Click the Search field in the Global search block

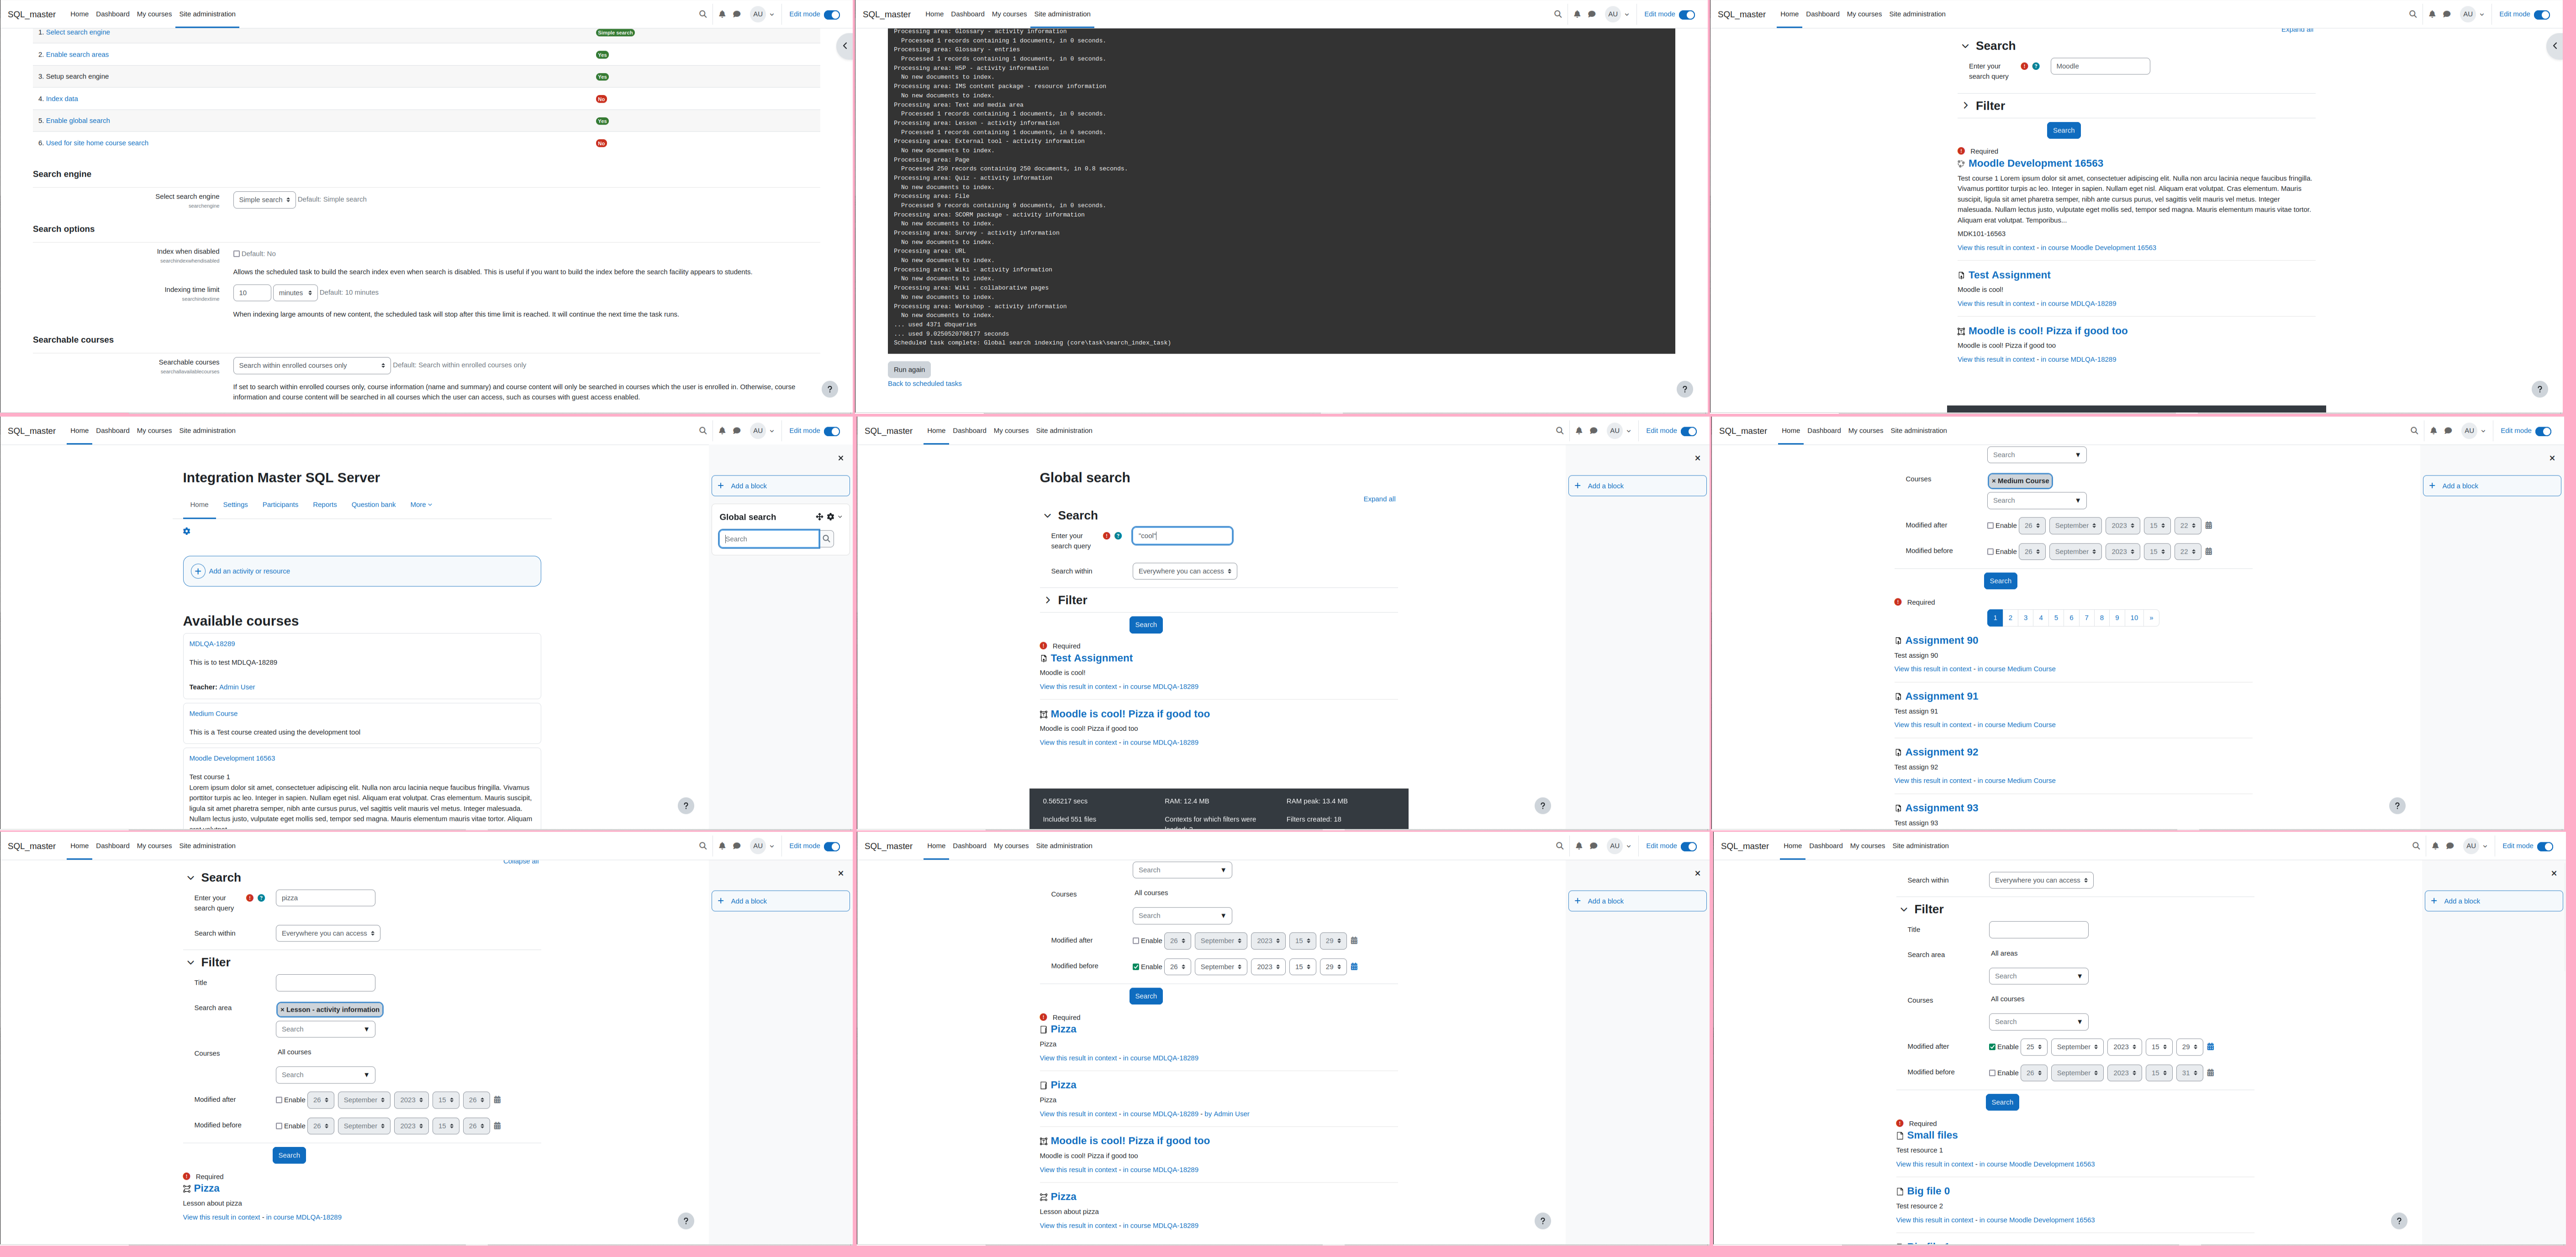pos(769,539)
